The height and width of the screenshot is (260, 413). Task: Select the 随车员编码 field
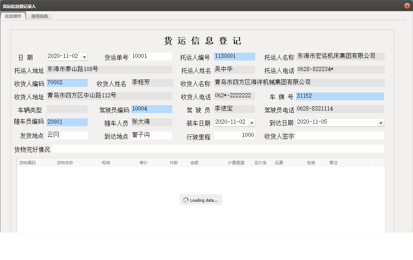tap(67, 122)
